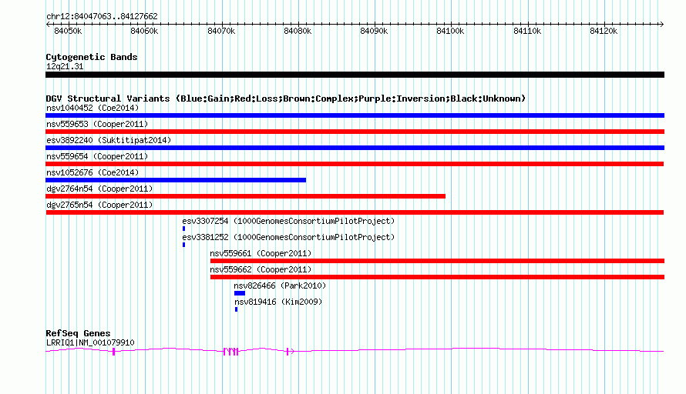Click the LRRIQ1|NM_001079910 gene label
The width and height of the screenshot is (686, 394).
(90, 343)
